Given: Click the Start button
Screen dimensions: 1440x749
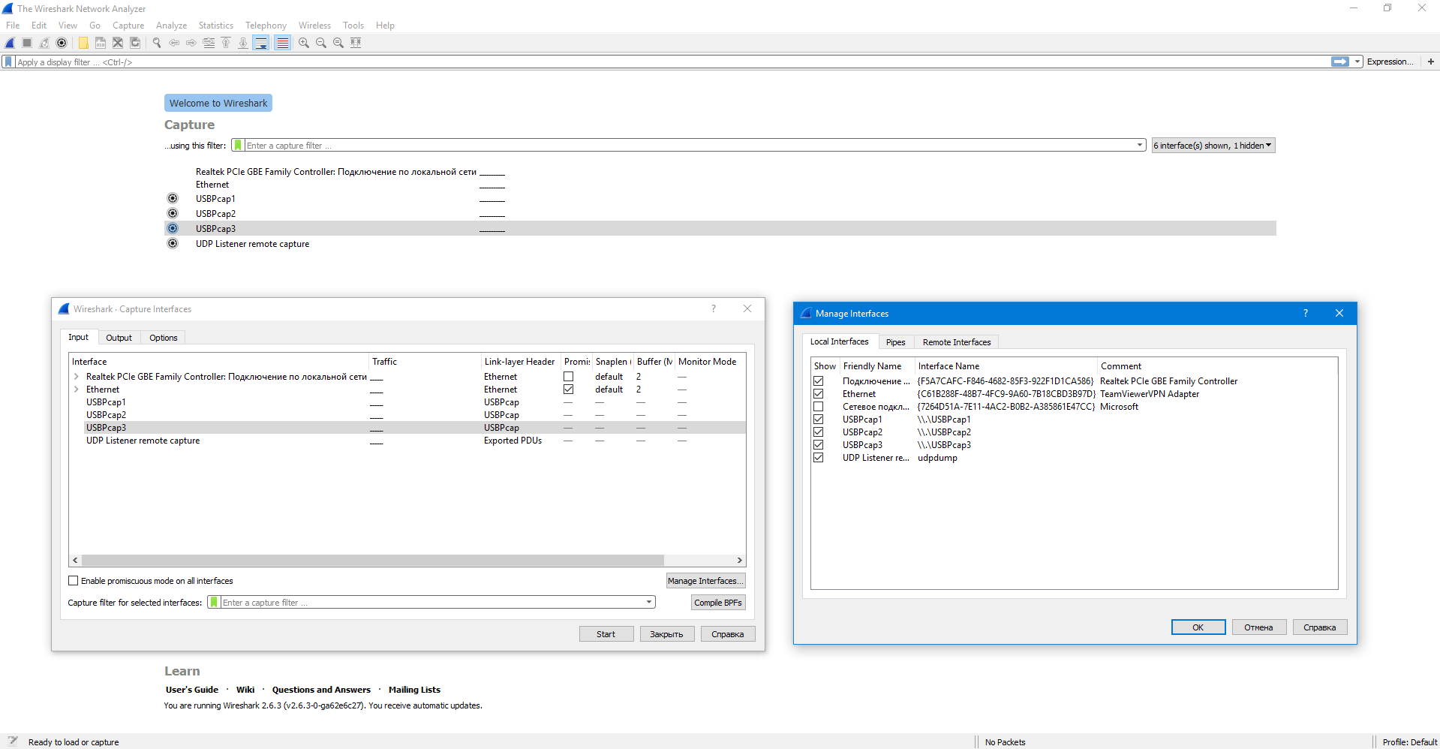Looking at the screenshot, I should click(606, 634).
